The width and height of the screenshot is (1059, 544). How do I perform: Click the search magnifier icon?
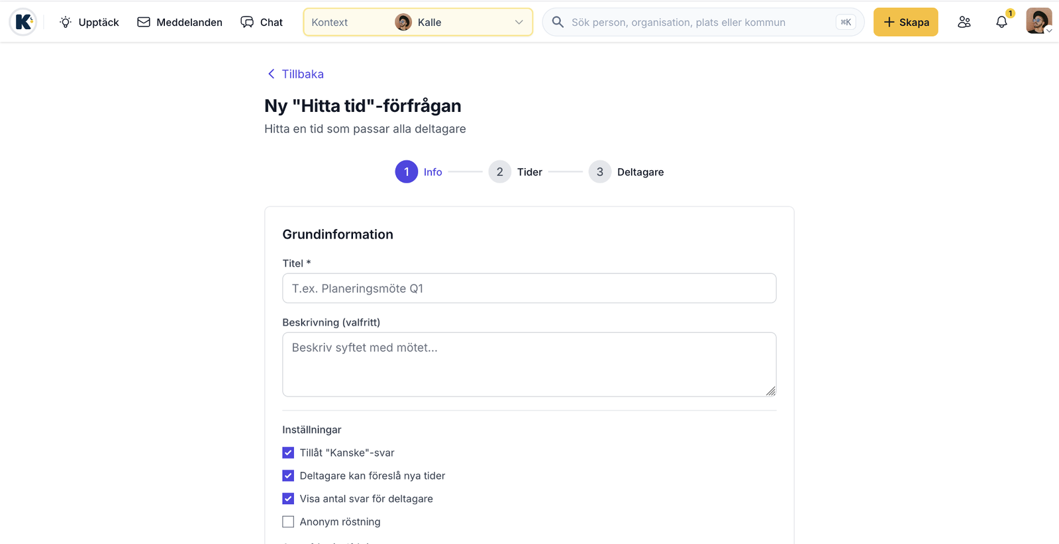558,22
